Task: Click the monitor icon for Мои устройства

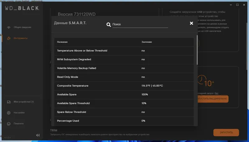Action: coord(8,102)
